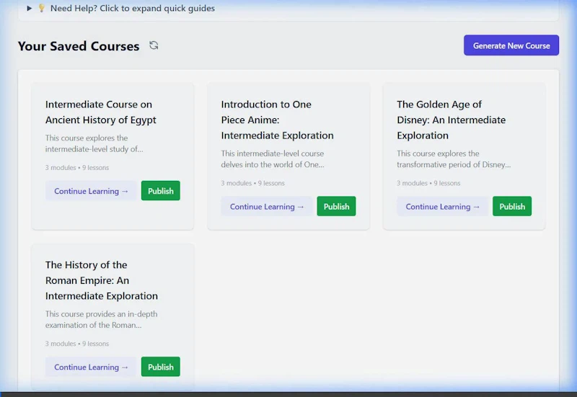Publish the Golden Age of Disney course

pos(512,206)
